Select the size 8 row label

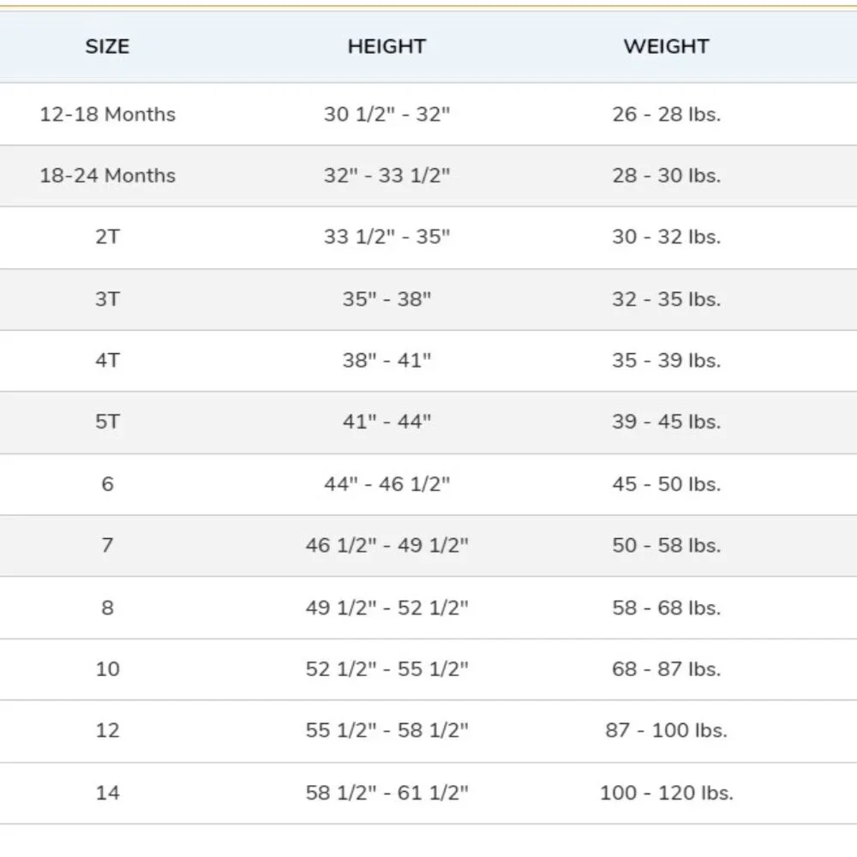point(107,608)
